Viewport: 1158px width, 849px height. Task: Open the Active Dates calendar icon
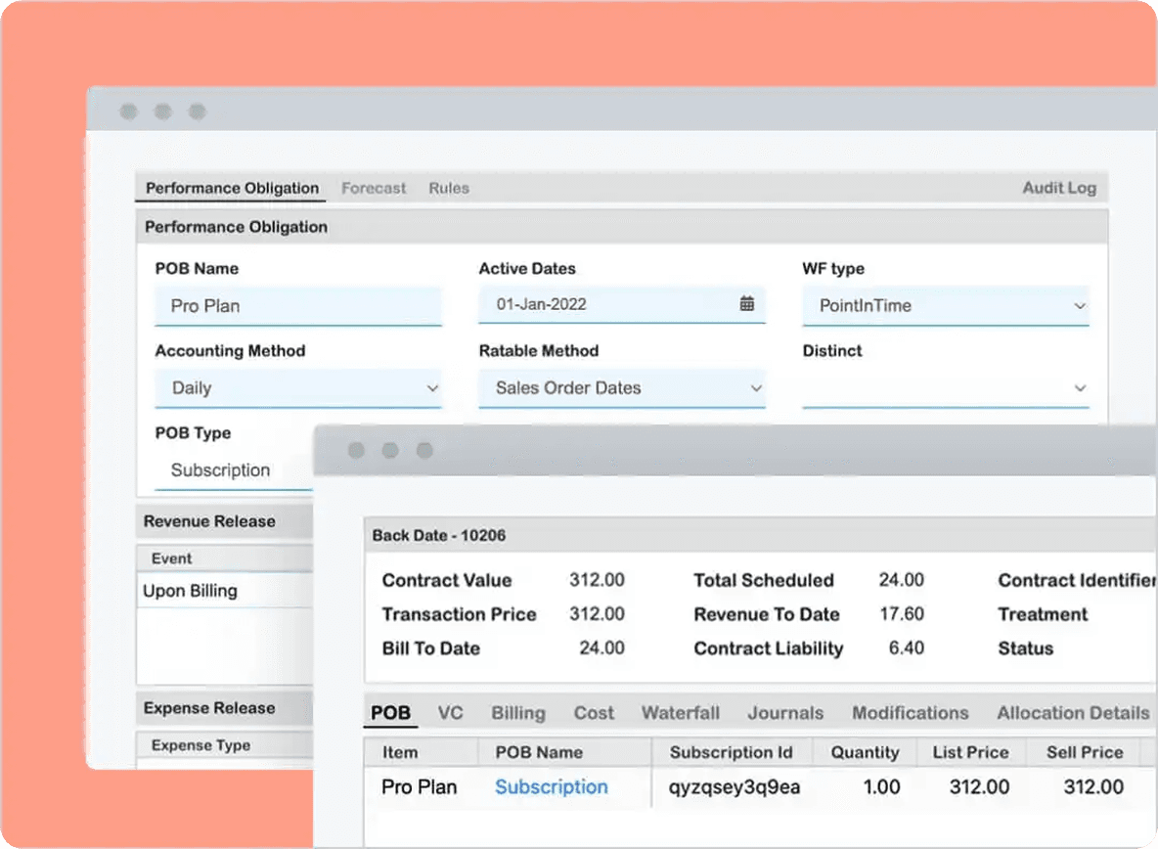746,304
